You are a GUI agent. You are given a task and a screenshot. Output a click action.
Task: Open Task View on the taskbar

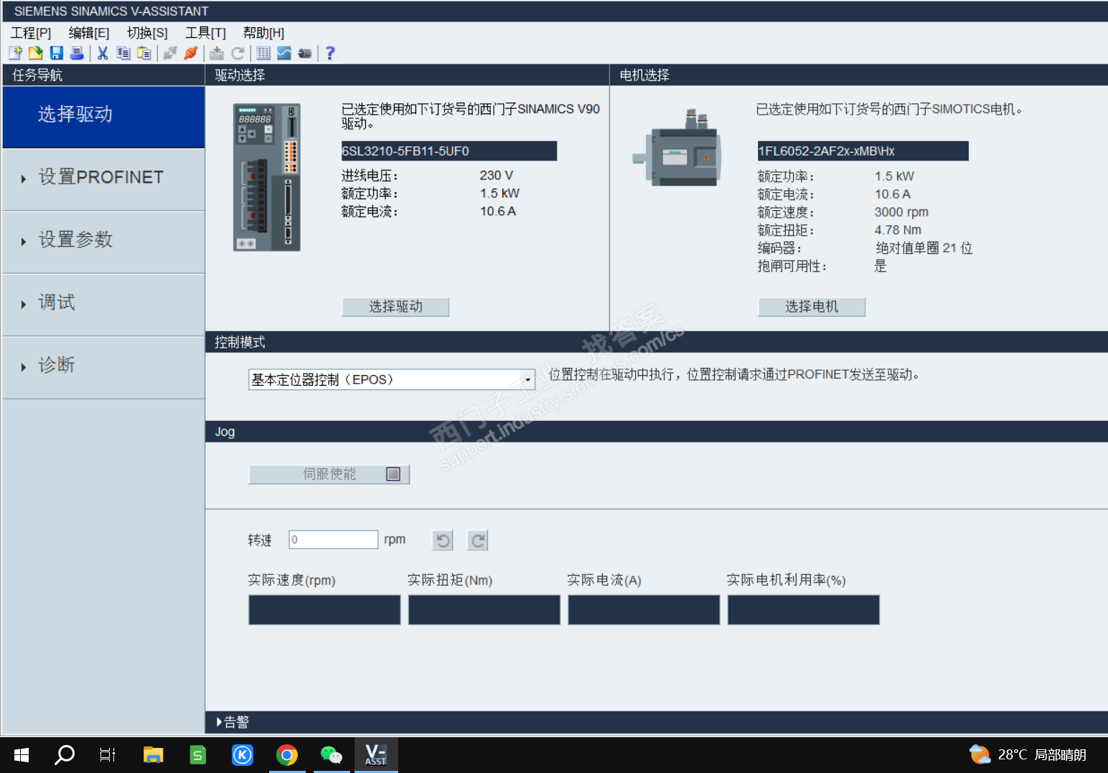pos(108,754)
